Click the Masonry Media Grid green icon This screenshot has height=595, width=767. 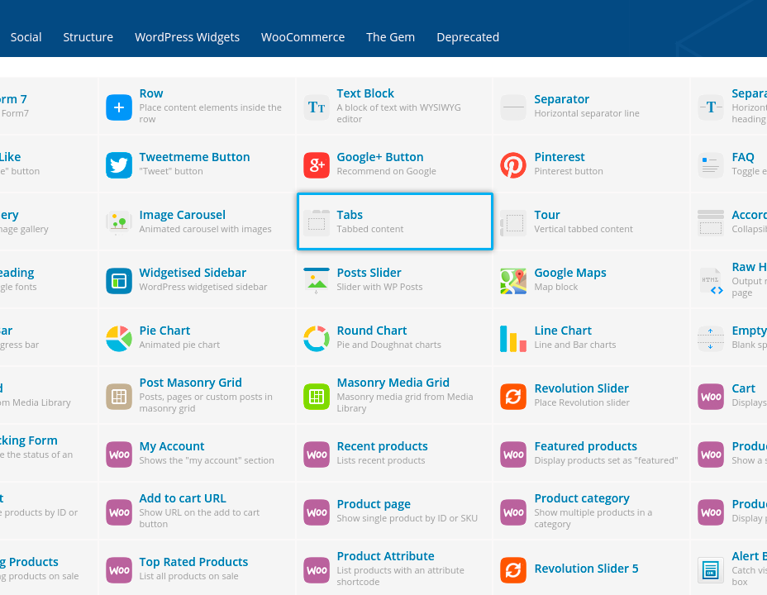point(317,397)
